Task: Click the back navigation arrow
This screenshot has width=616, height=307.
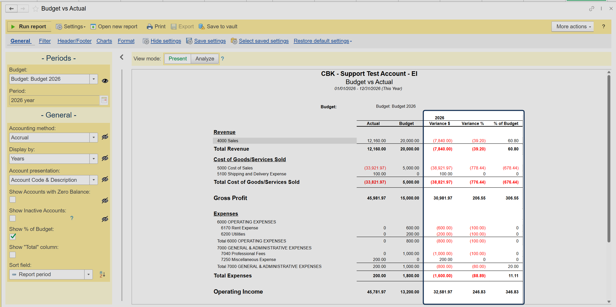Action: tap(11, 9)
